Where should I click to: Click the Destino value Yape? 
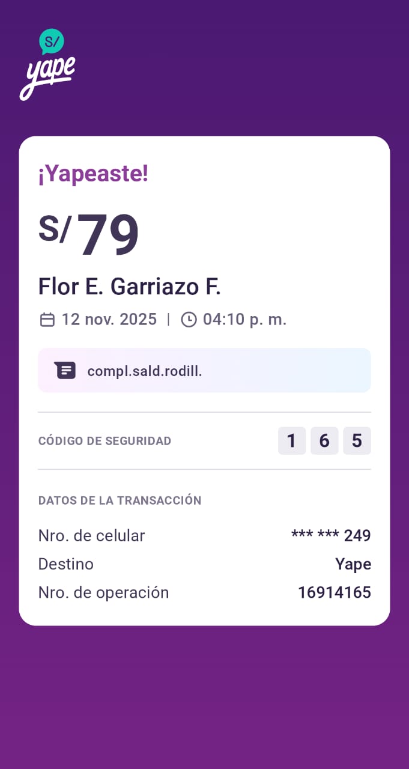[353, 564]
